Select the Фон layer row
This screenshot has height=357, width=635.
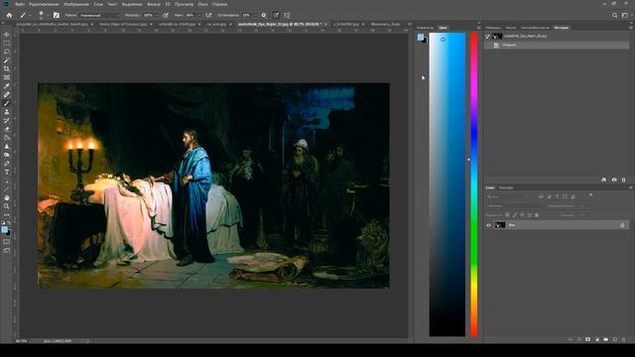click(557, 225)
